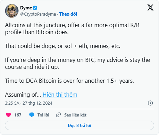Image resolution: width=160 pixels, height=137 pixels.
Task: Open Dyme's profile avatar picture
Action: [12, 11]
